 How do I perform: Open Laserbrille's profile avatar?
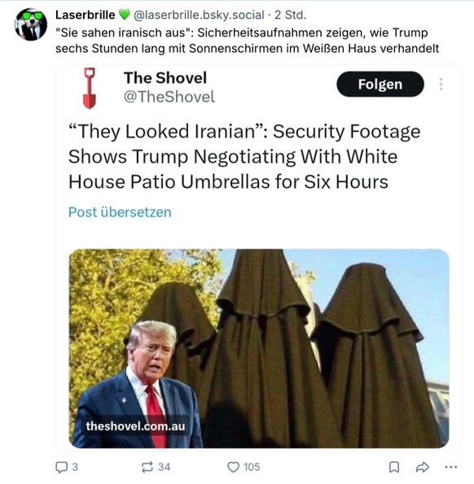[31, 24]
